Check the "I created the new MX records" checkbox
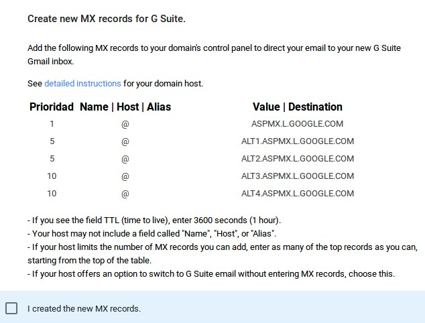Screen dimensions: 425x323 pyautogui.click(x=11, y=308)
